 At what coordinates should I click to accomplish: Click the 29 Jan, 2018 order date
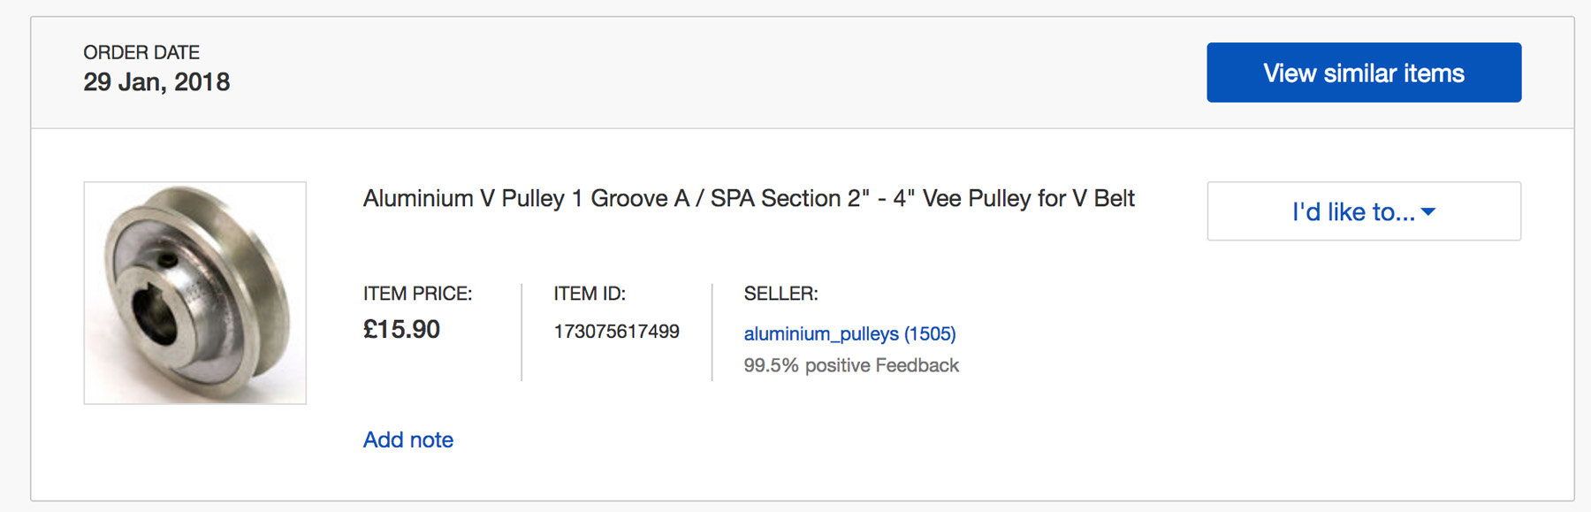pyautogui.click(x=156, y=82)
